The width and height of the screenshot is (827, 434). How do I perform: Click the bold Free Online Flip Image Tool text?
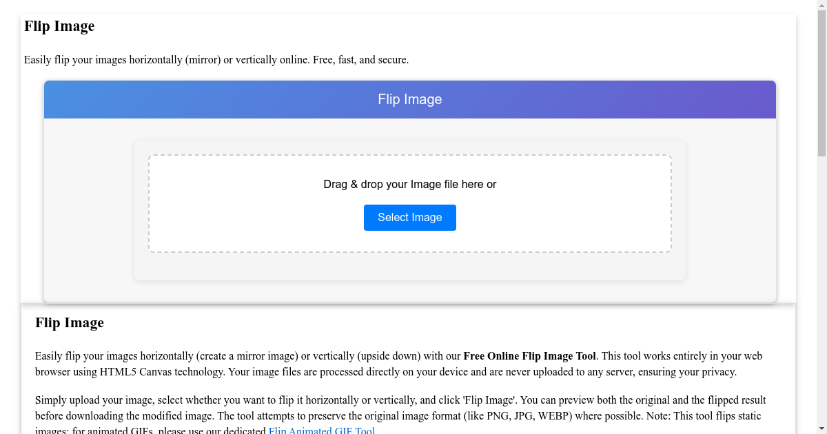pyautogui.click(x=529, y=356)
